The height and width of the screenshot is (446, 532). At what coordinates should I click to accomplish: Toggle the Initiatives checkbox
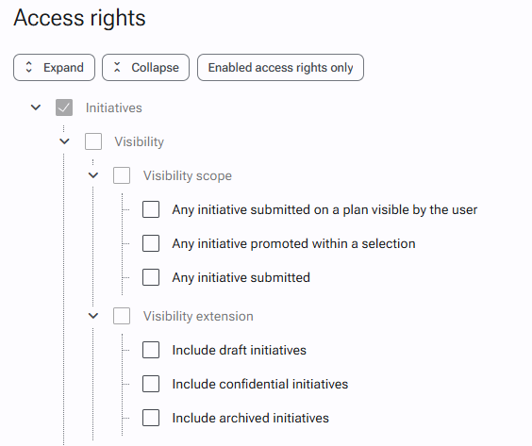64,107
